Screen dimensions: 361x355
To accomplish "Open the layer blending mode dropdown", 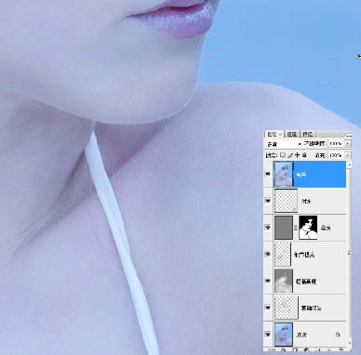I will click(x=284, y=144).
